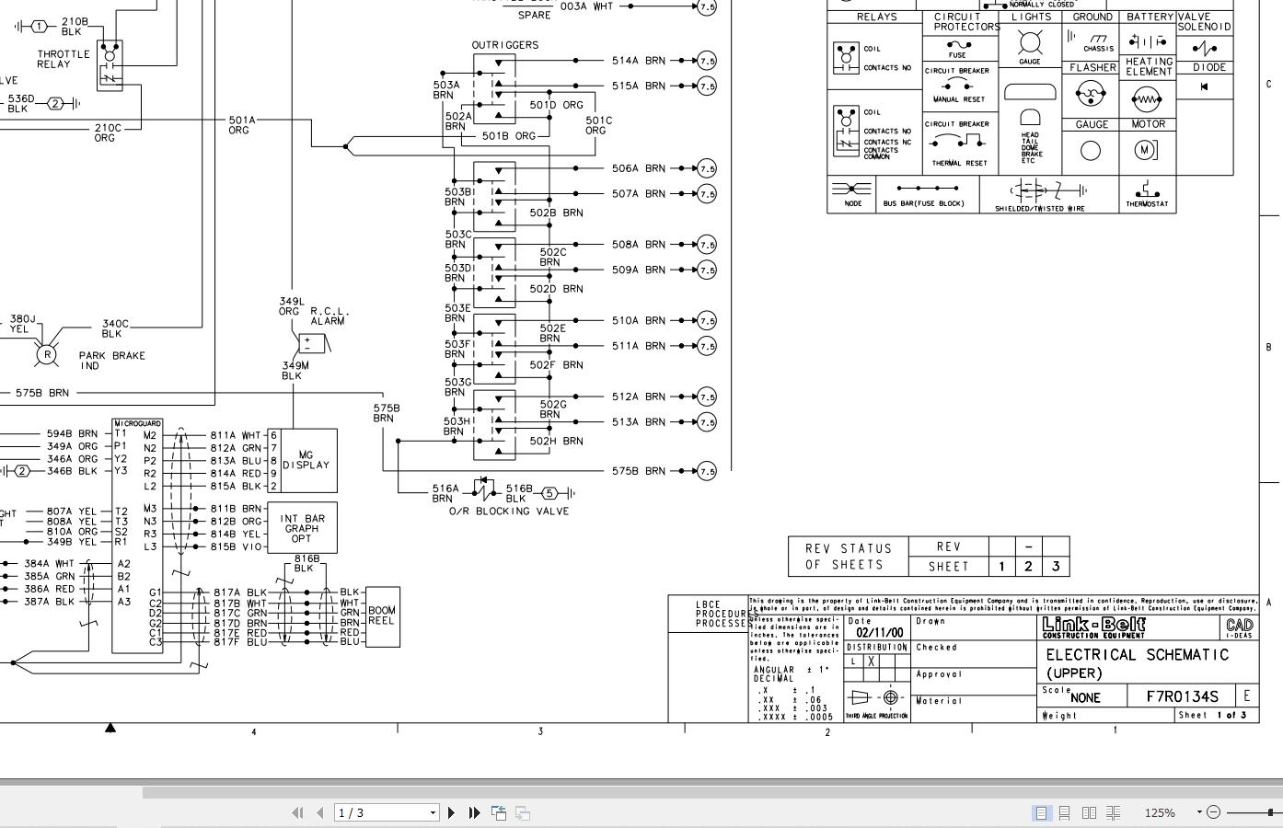Image resolution: width=1283 pixels, height=828 pixels.
Task: Enable continuous scrolling page layout
Action: tap(1065, 812)
